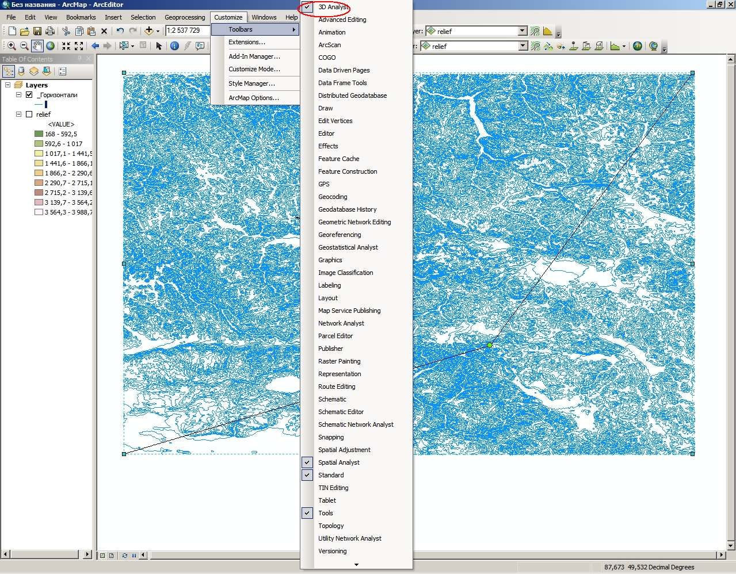Click Fixed Zoom In arrows icon
The height and width of the screenshot is (574, 736).
(x=66, y=46)
